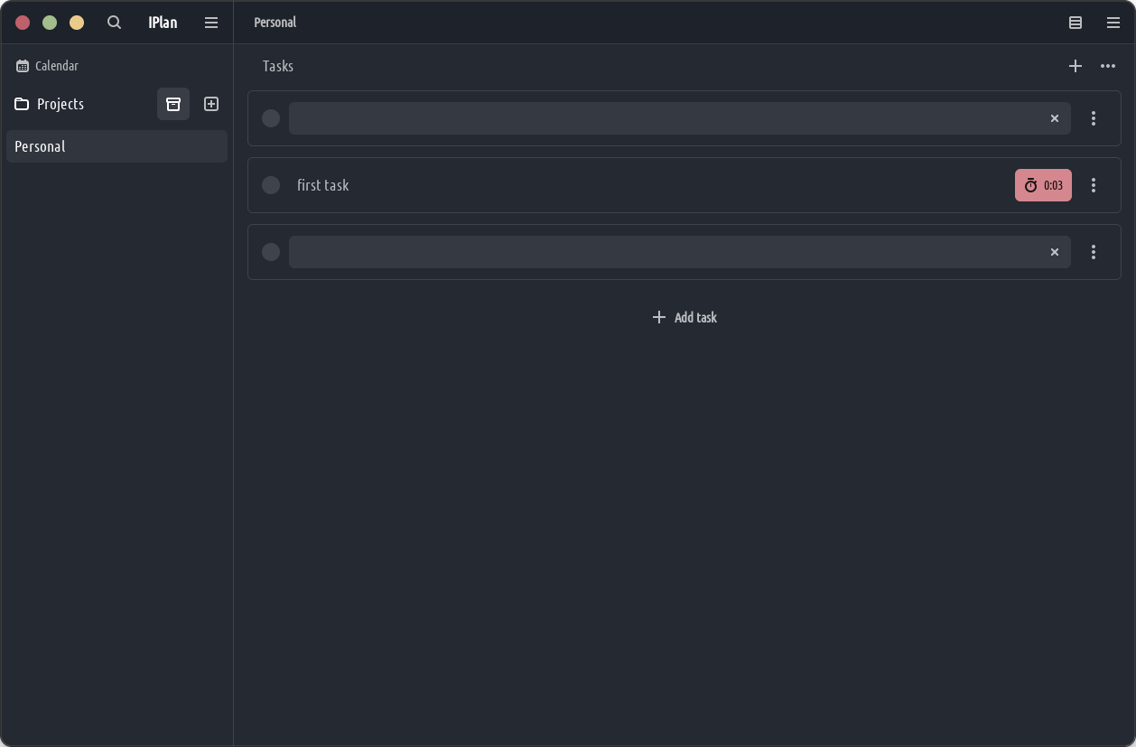Cancel the bottom task input with X

pos(1054,252)
